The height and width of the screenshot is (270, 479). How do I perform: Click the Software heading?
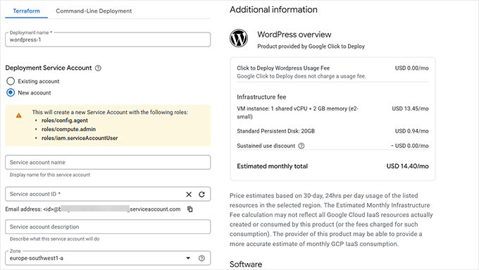246,264
